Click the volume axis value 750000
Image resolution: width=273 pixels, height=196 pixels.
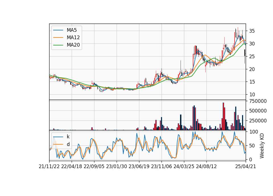(x=258, y=101)
